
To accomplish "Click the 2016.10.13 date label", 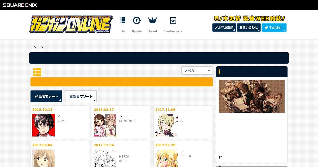I will click(42, 110).
